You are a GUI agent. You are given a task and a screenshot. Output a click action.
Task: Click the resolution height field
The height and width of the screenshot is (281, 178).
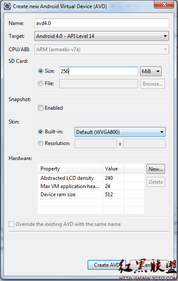tap(144, 144)
